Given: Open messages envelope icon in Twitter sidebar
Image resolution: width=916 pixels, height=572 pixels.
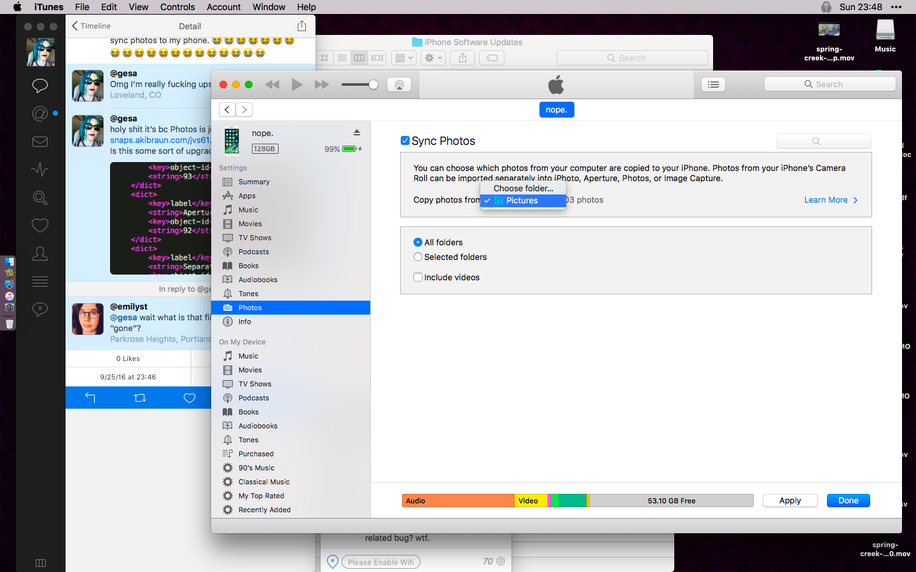Looking at the screenshot, I should tap(40, 142).
